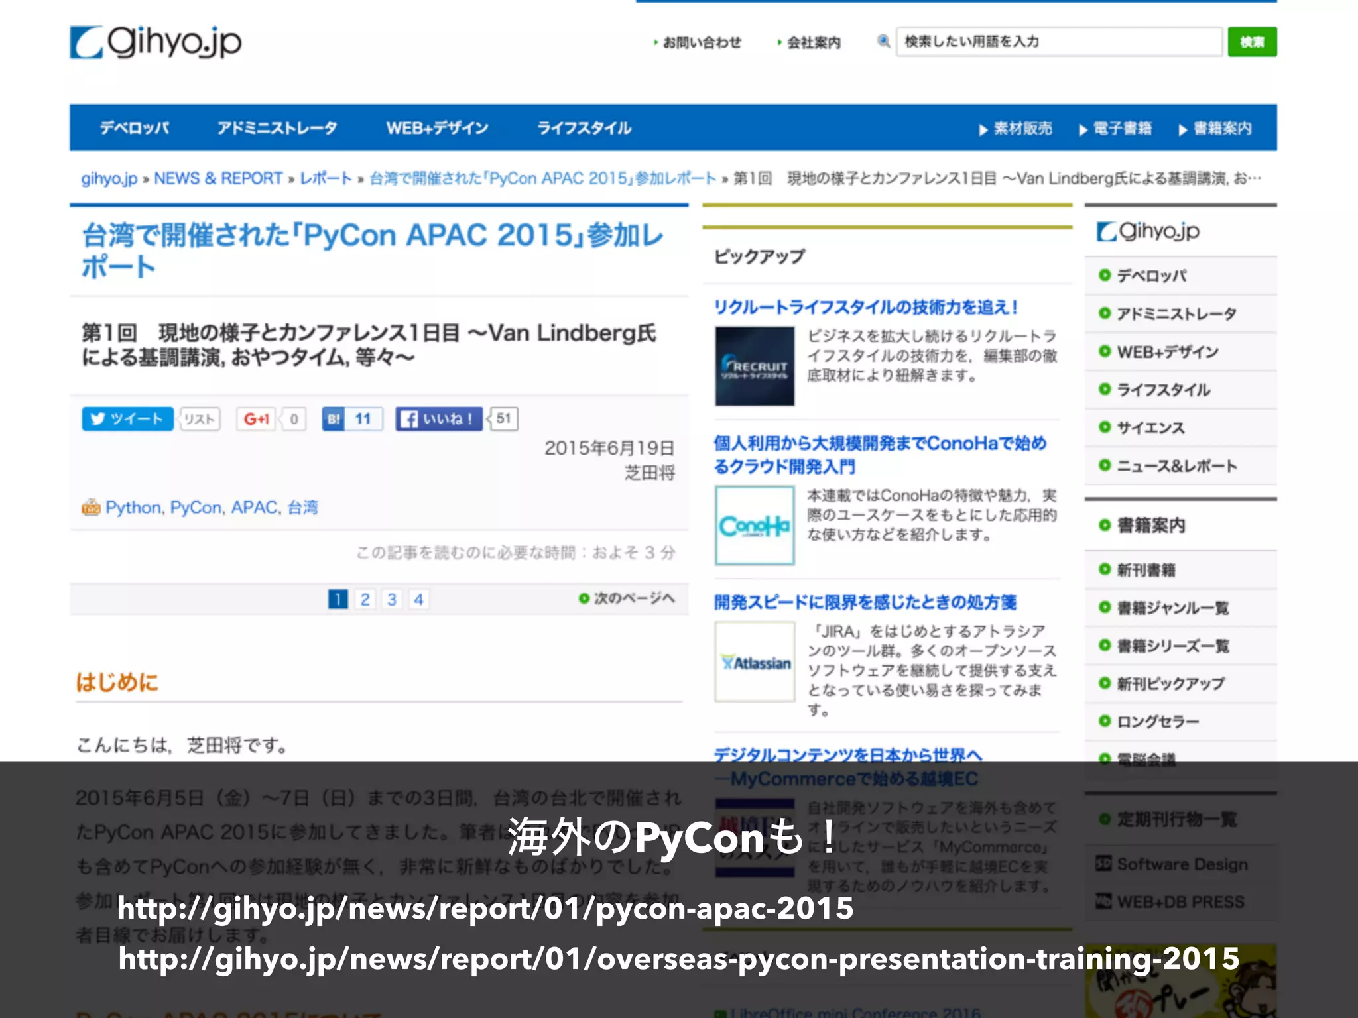The width and height of the screenshot is (1358, 1018).
Task: Select the デベロッパ nav tab
Action: 135,127
